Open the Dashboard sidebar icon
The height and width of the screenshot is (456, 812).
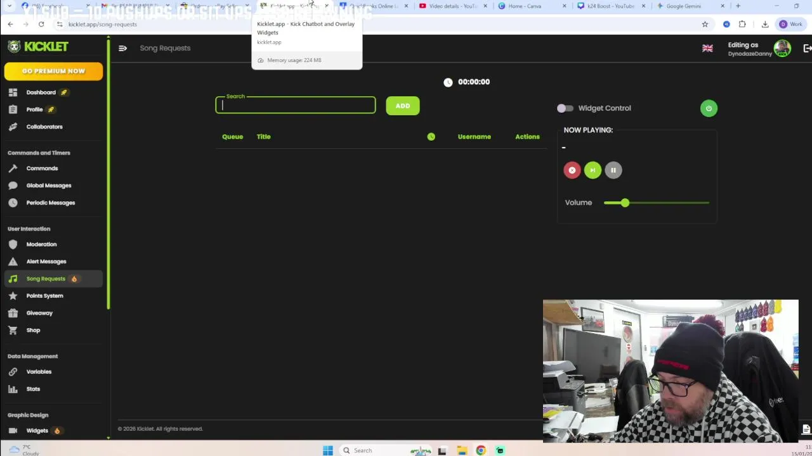(x=13, y=92)
